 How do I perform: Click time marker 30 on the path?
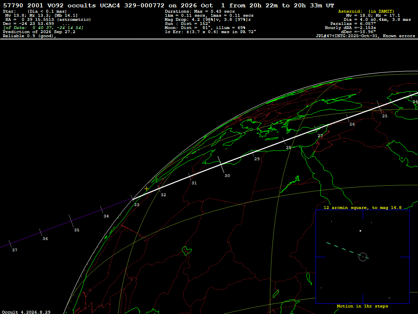[x=227, y=176]
